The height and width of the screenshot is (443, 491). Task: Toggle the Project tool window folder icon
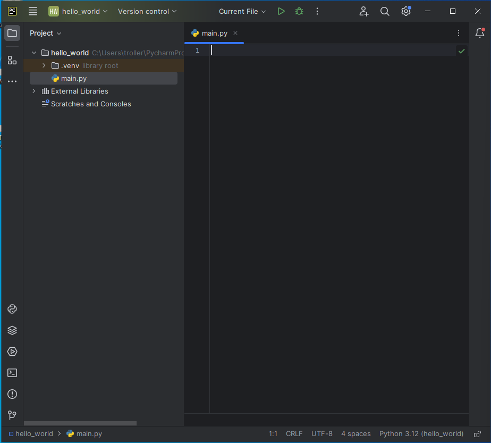tap(12, 33)
